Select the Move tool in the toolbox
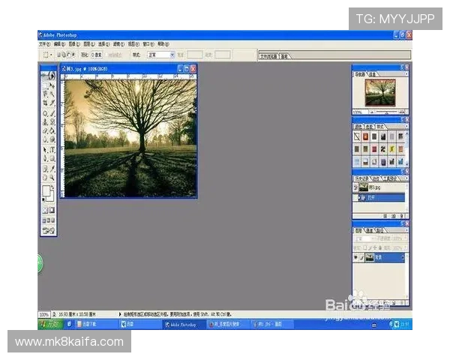The height and width of the screenshot is (360, 450). click(x=52, y=85)
